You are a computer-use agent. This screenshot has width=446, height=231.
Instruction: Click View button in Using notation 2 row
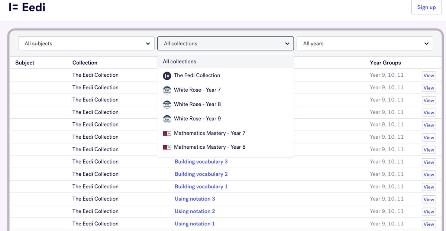click(429, 212)
